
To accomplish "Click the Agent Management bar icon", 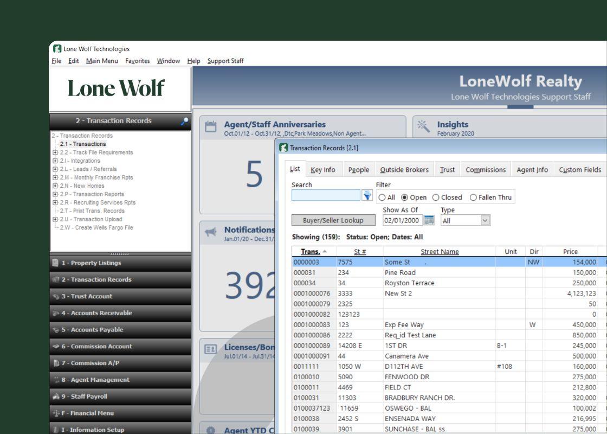I will pos(56,380).
